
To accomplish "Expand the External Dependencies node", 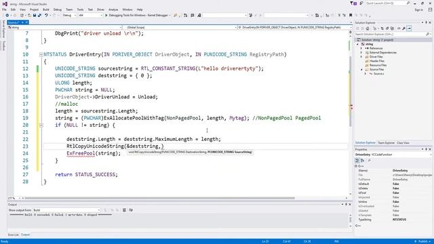I will 361,52.
